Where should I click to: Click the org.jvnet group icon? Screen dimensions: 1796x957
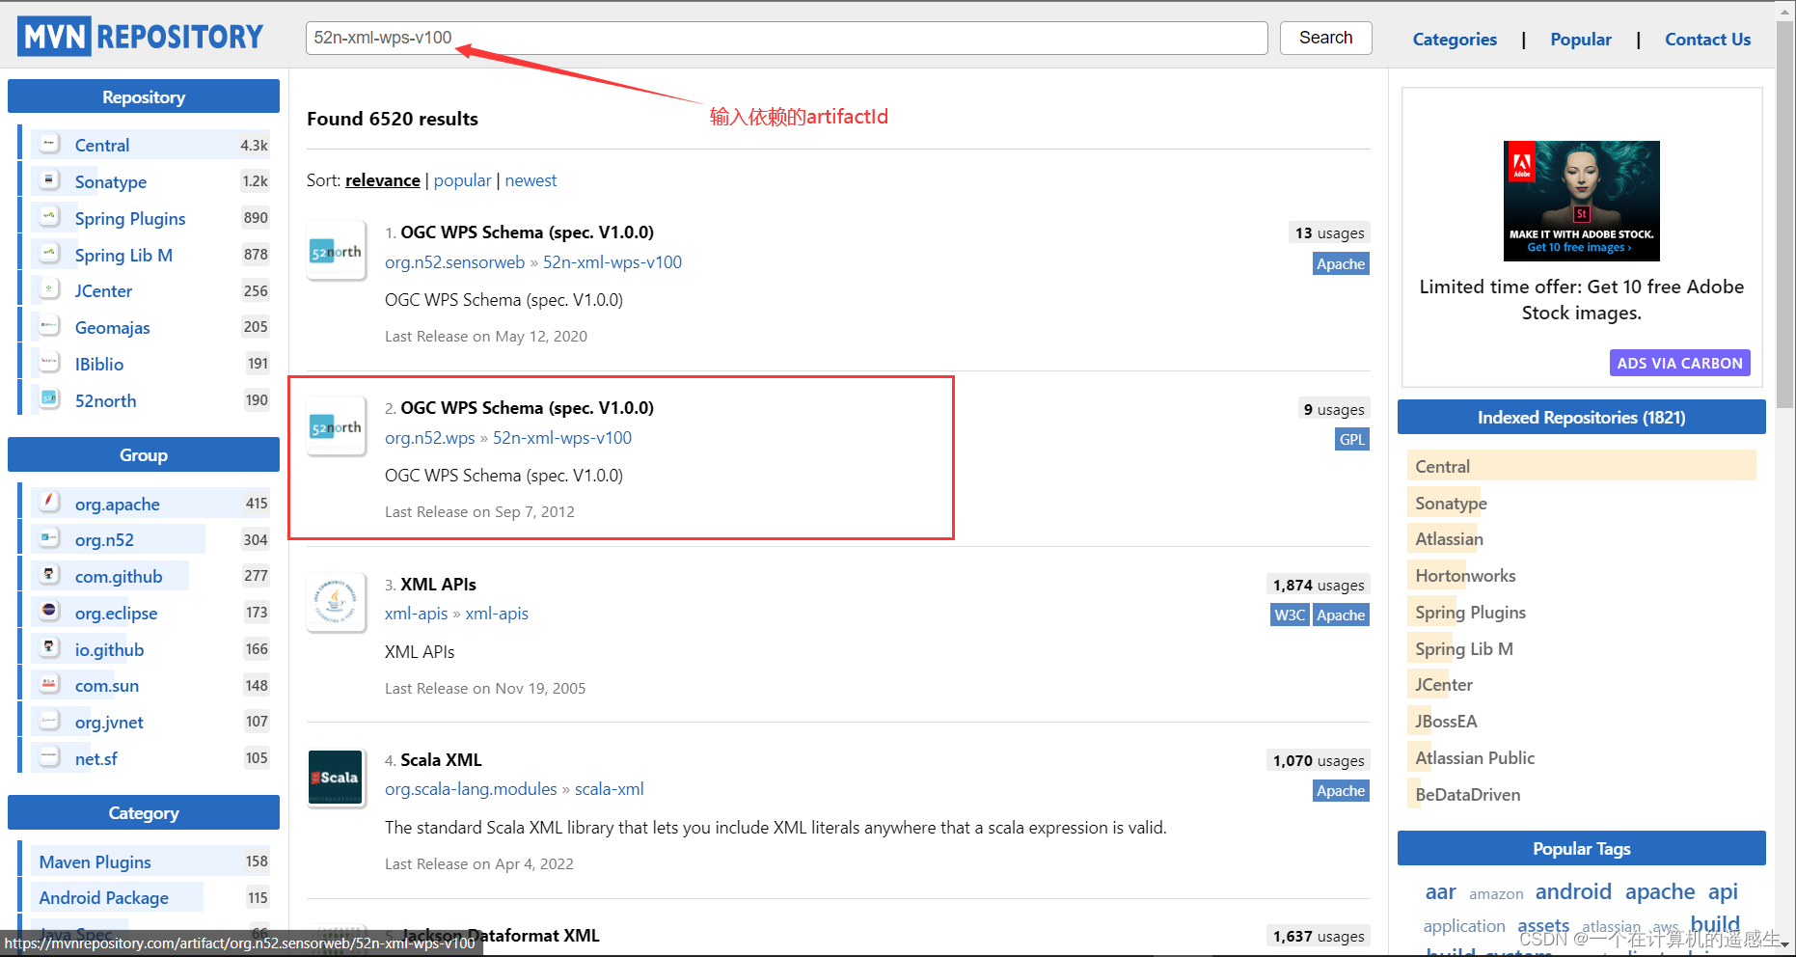tap(49, 721)
